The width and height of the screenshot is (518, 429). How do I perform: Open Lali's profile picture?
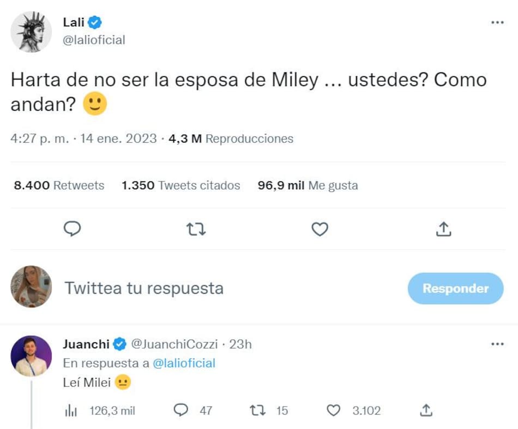tap(31, 32)
